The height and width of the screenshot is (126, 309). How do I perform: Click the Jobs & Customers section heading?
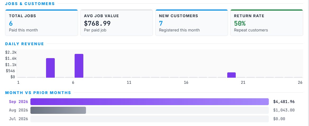click(30, 4)
